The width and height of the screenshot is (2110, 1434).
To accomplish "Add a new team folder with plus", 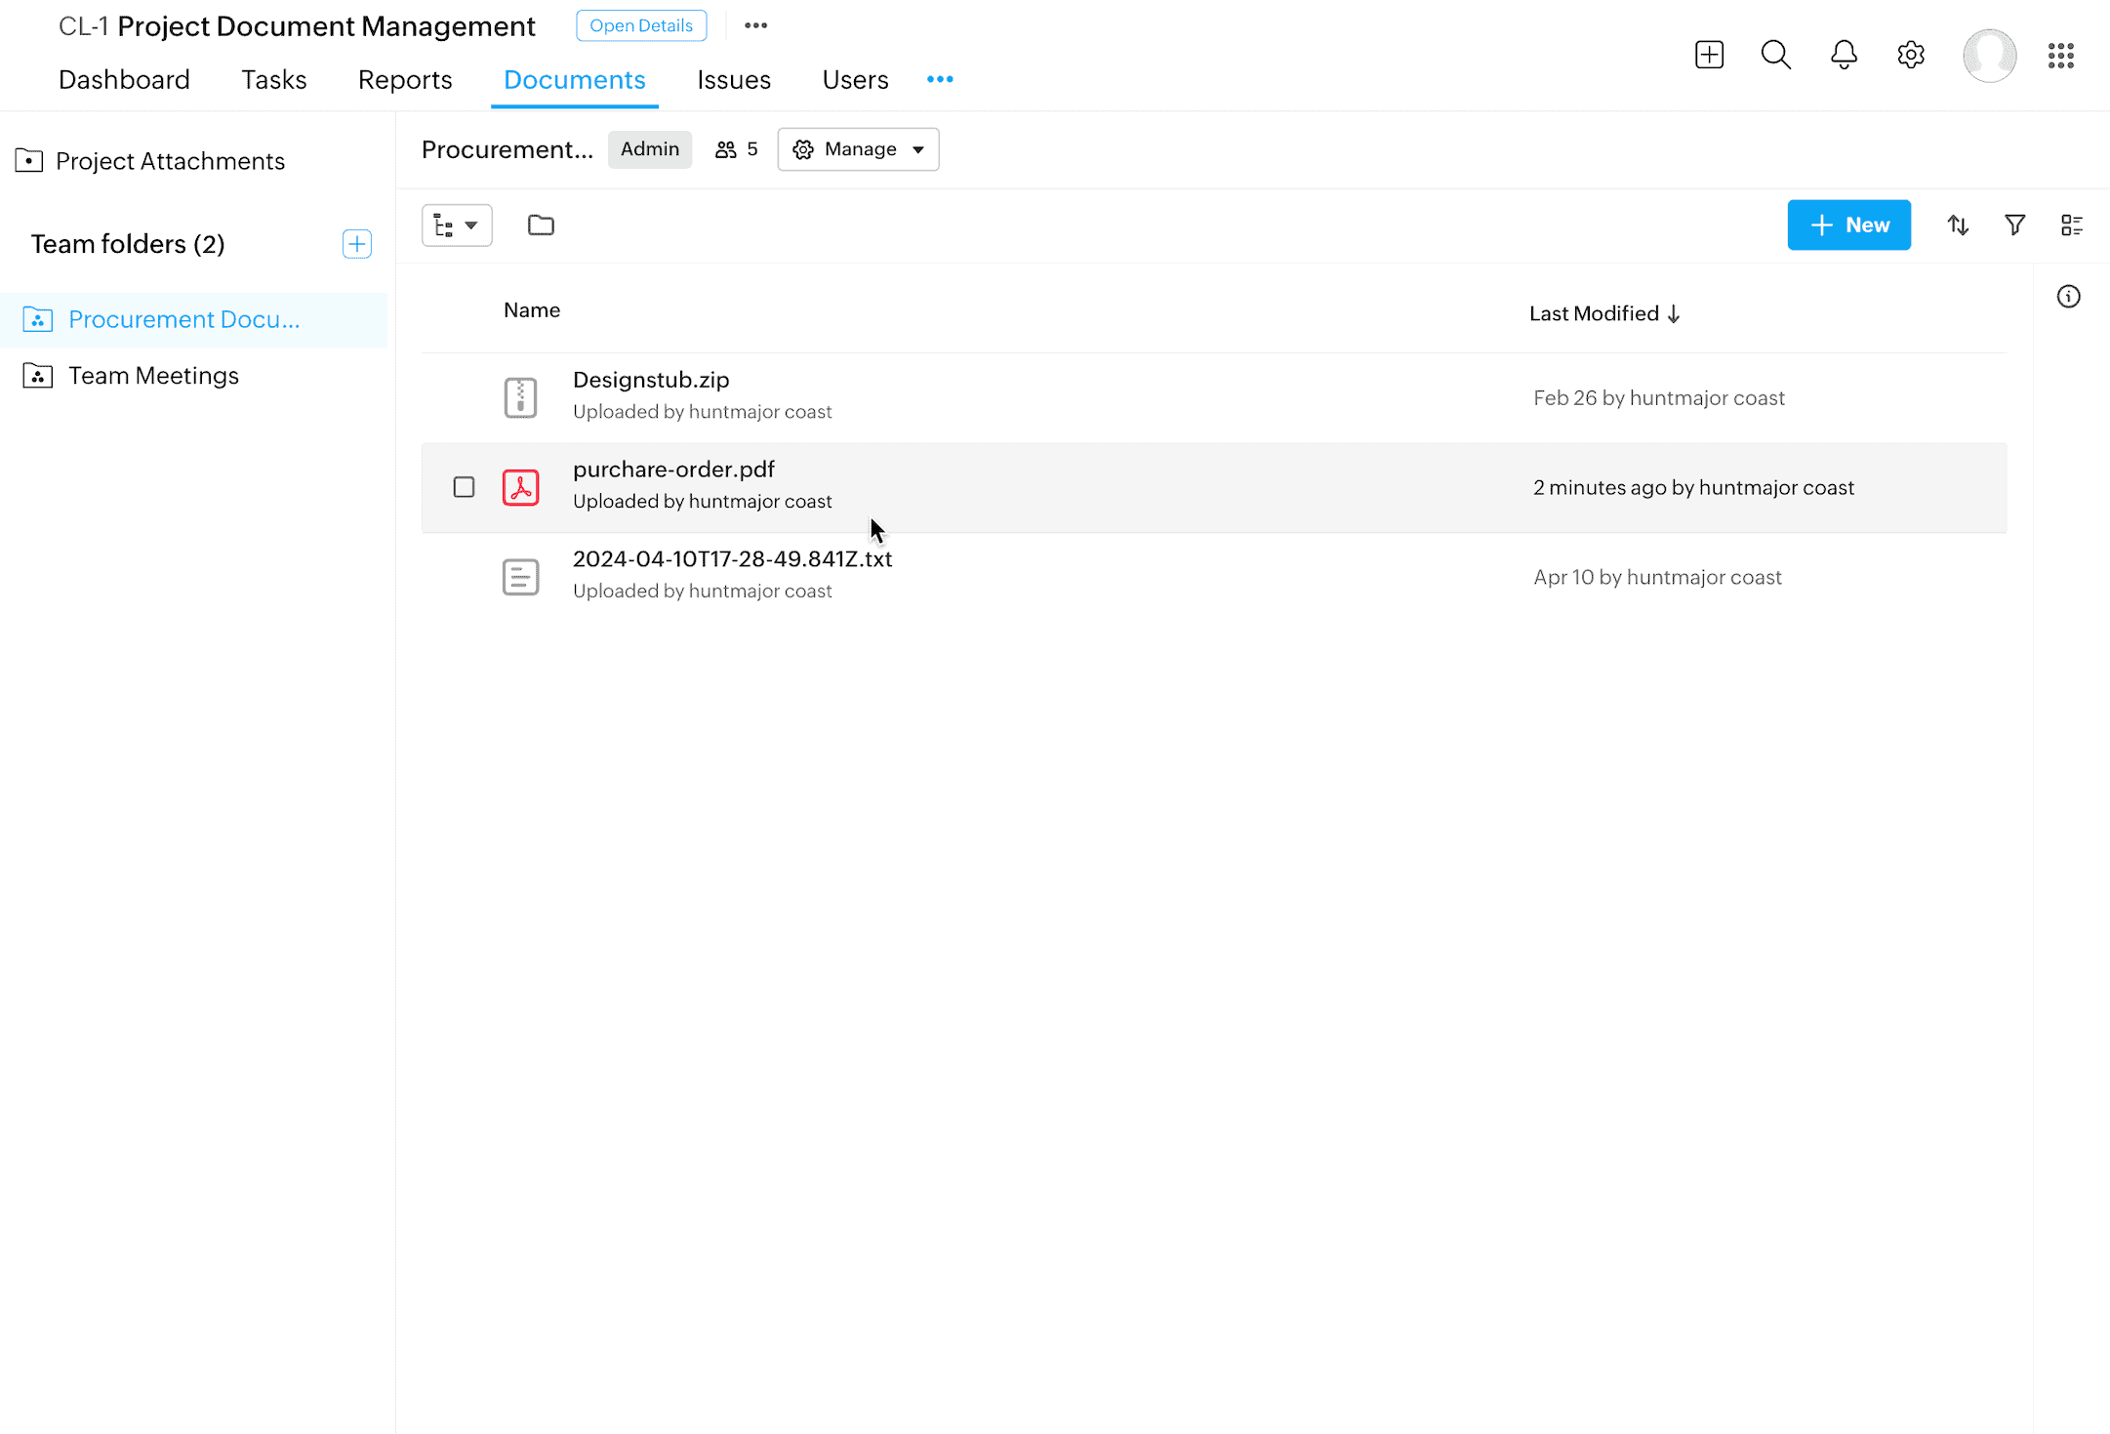I will pyautogui.click(x=357, y=244).
